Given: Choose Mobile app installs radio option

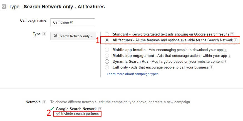Looking at the screenshot, I should [107, 50].
